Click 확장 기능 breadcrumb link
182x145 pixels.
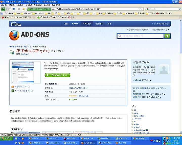pyautogui.click(x=28, y=47)
